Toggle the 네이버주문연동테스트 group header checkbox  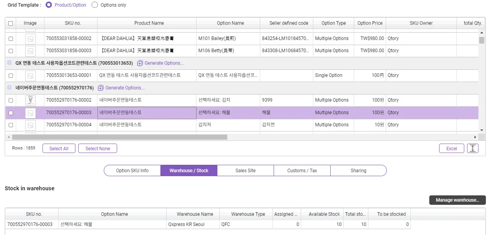(x=9, y=87)
